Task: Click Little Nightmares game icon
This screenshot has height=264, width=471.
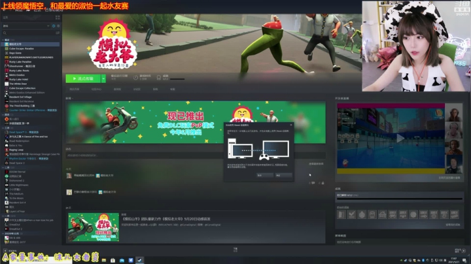Action: pyautogui.click(x=7, y=185)
